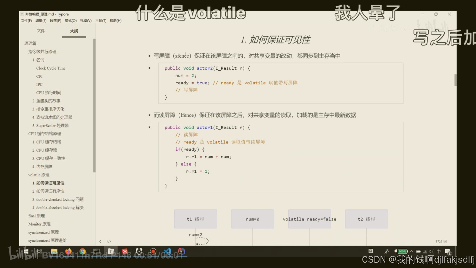Open the 文件(F) menu
Screen dimensions: 476x268
[x=26, y=20]
